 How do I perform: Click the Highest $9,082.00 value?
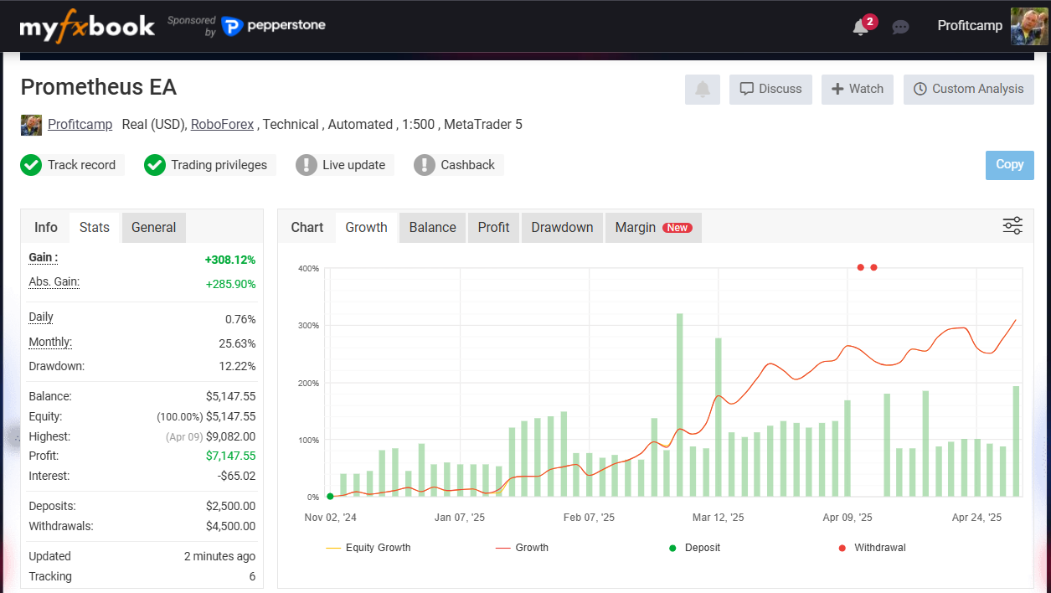[231, 437]
